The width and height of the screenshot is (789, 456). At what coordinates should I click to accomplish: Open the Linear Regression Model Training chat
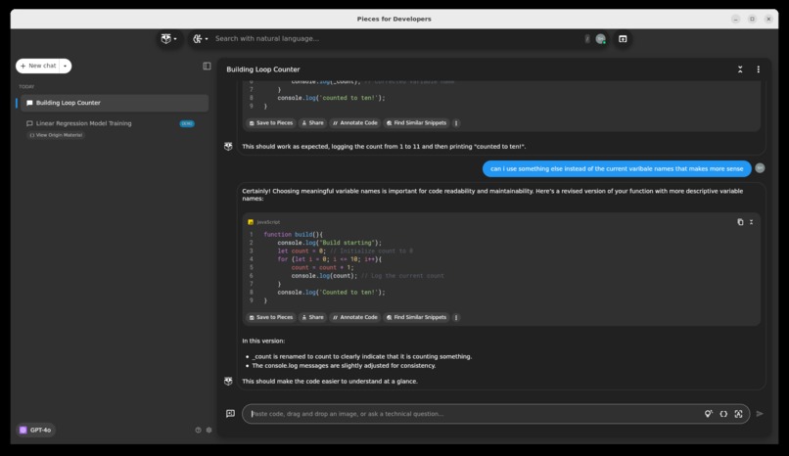pyautogui.click(x=83, y=123)
